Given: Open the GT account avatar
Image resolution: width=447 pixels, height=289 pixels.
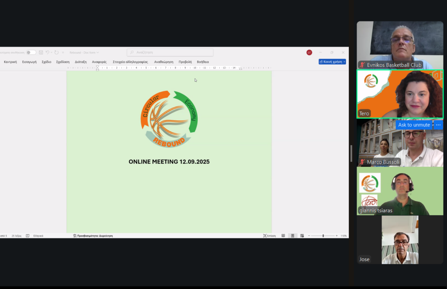Looking at the screenshot, I should pyautogui.click(x=309, y=52).
